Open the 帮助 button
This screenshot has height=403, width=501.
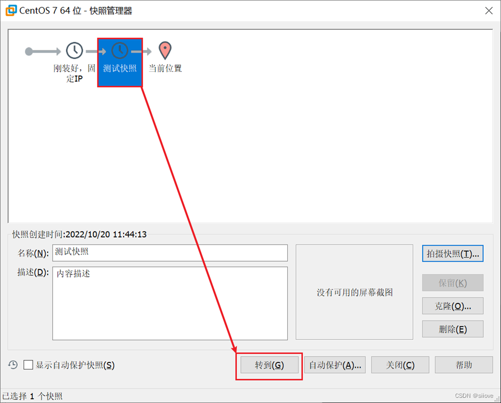[x=463, y=365]
